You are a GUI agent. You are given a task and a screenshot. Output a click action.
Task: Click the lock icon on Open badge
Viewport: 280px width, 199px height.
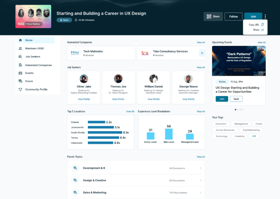61,20
